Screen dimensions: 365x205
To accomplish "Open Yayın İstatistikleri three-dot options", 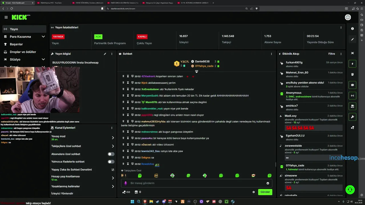I will click(341, 28).
